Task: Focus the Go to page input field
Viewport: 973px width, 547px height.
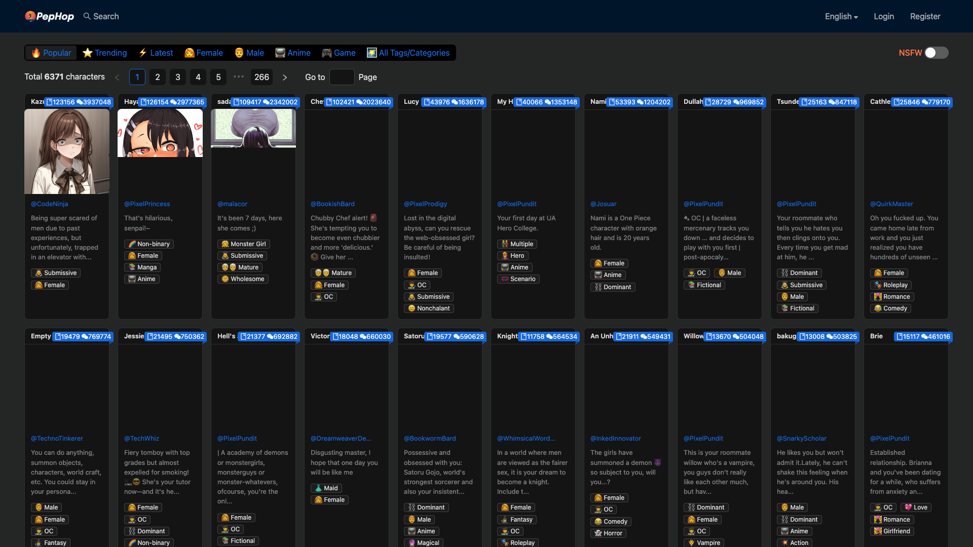Action: tap(342, 77)
